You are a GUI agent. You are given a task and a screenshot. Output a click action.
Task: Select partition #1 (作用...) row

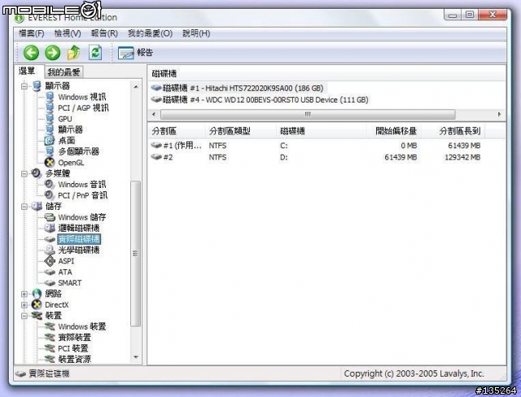[x=316, y=146]
